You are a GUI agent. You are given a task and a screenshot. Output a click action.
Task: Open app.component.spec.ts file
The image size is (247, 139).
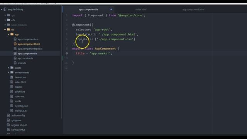30,49
